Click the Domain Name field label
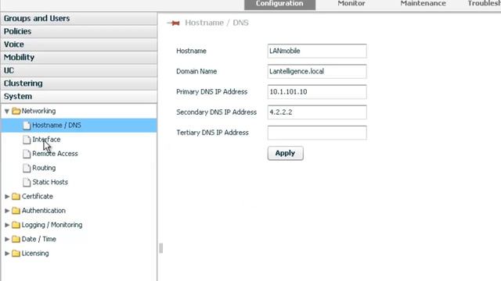This screenshot has height=281, width=501. (196, 71)
